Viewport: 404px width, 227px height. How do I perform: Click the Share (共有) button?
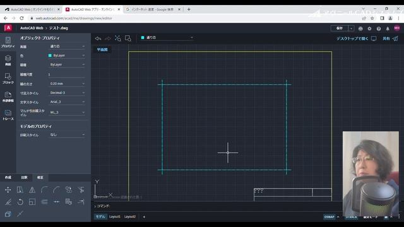(390, 38)
